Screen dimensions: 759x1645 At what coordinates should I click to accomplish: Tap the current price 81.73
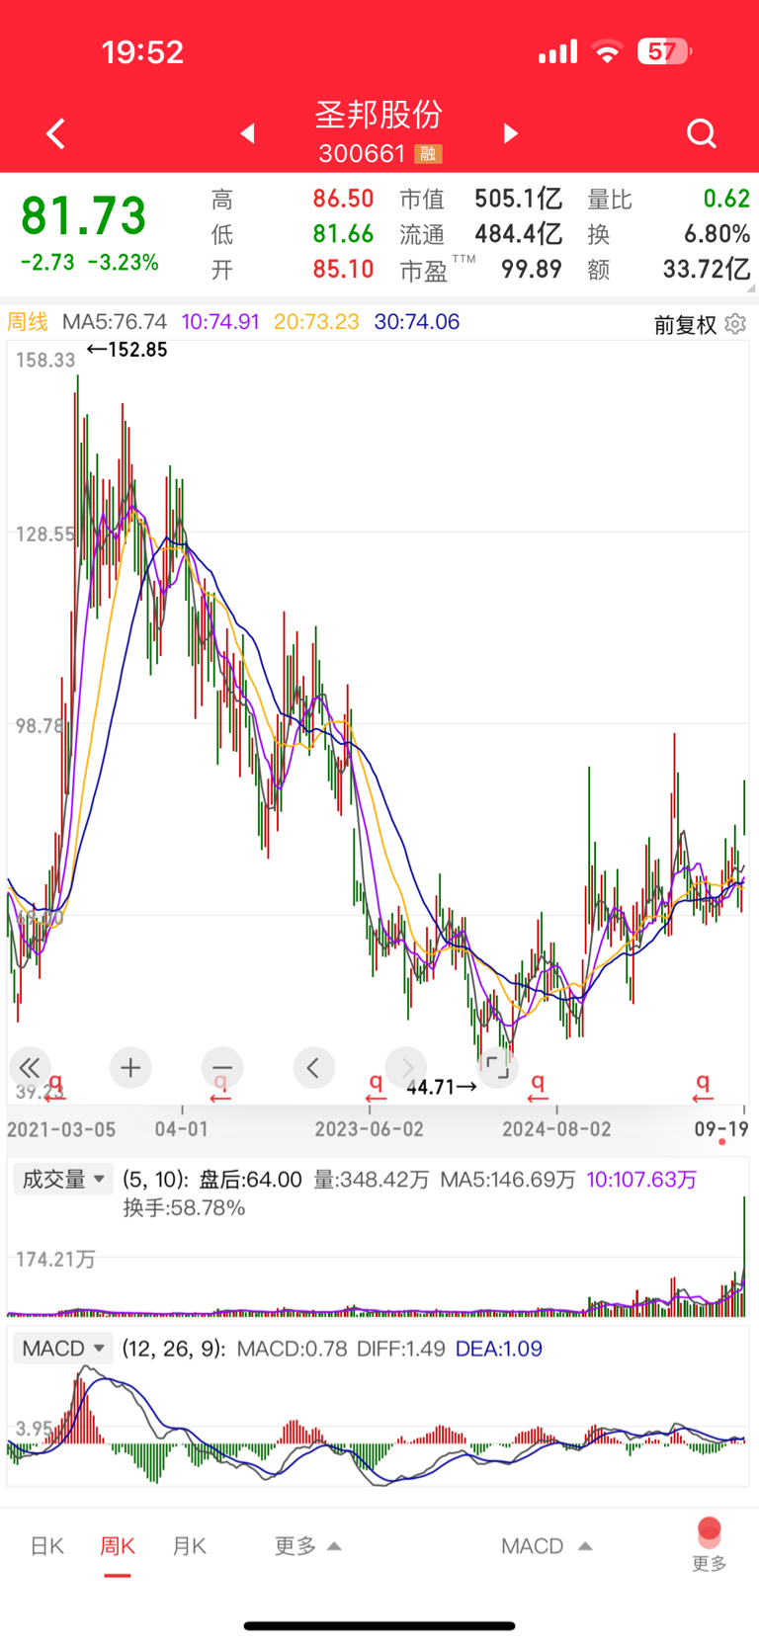tap(84, 215)
